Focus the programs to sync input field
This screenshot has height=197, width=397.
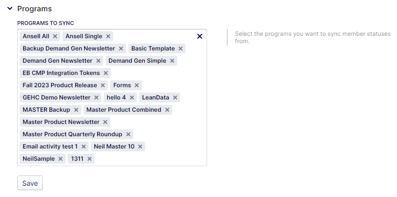click(150, 159)
